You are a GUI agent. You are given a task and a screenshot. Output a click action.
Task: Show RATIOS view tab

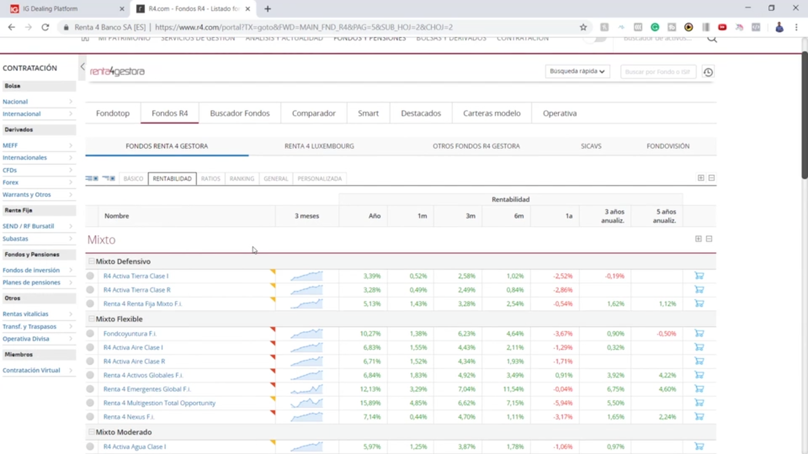[x=210, y=179]
